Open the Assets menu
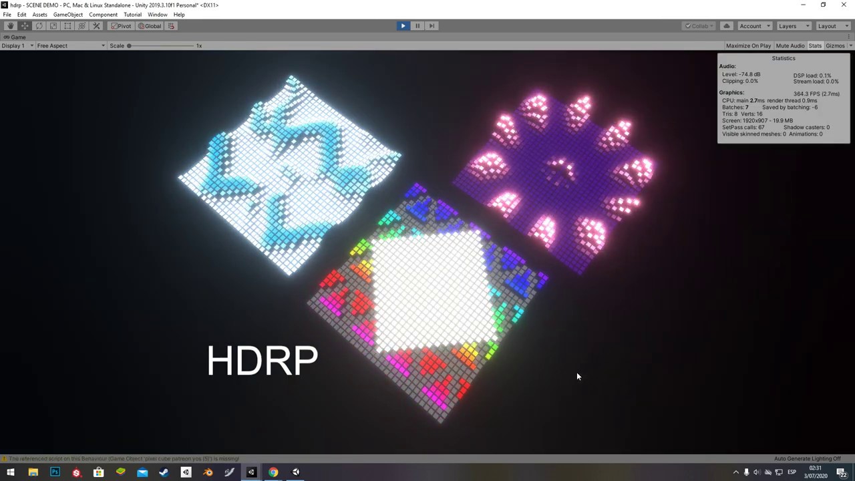855x481 pixels. pyautogui.click(x=39, y=15)
